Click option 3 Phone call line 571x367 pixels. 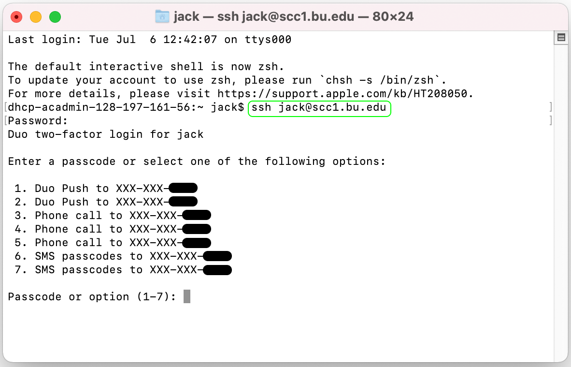(113, 215)
